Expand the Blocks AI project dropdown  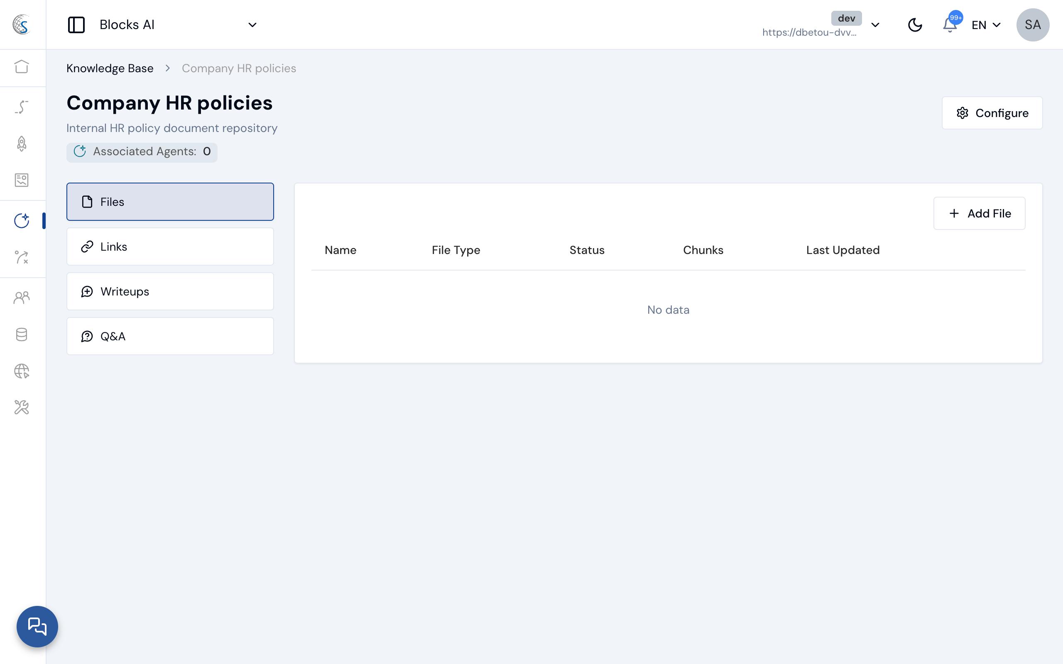coord(252,25)
